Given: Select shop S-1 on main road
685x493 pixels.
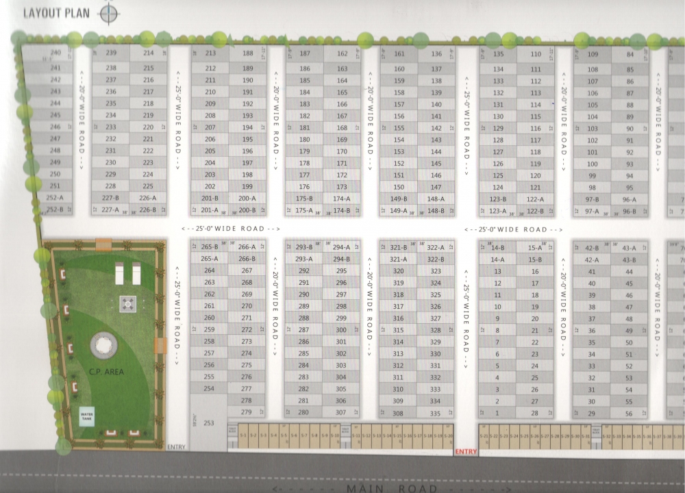Looking at the screenshot, I should point(243,435).
